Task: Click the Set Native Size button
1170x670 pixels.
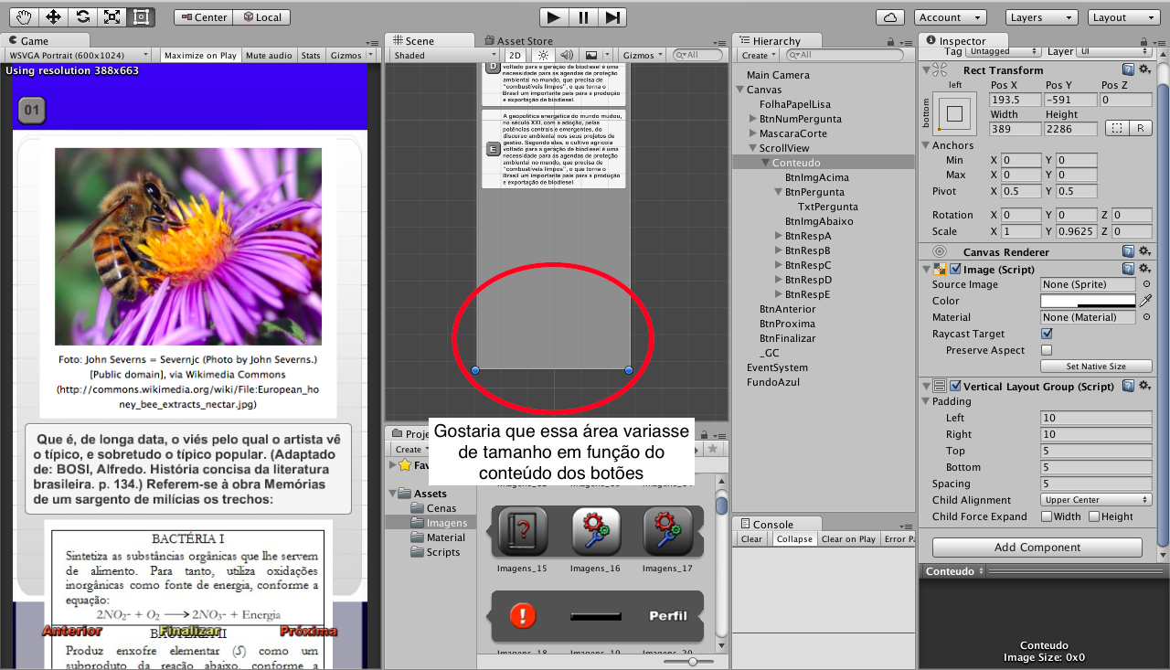Action: coord(1096,367)
